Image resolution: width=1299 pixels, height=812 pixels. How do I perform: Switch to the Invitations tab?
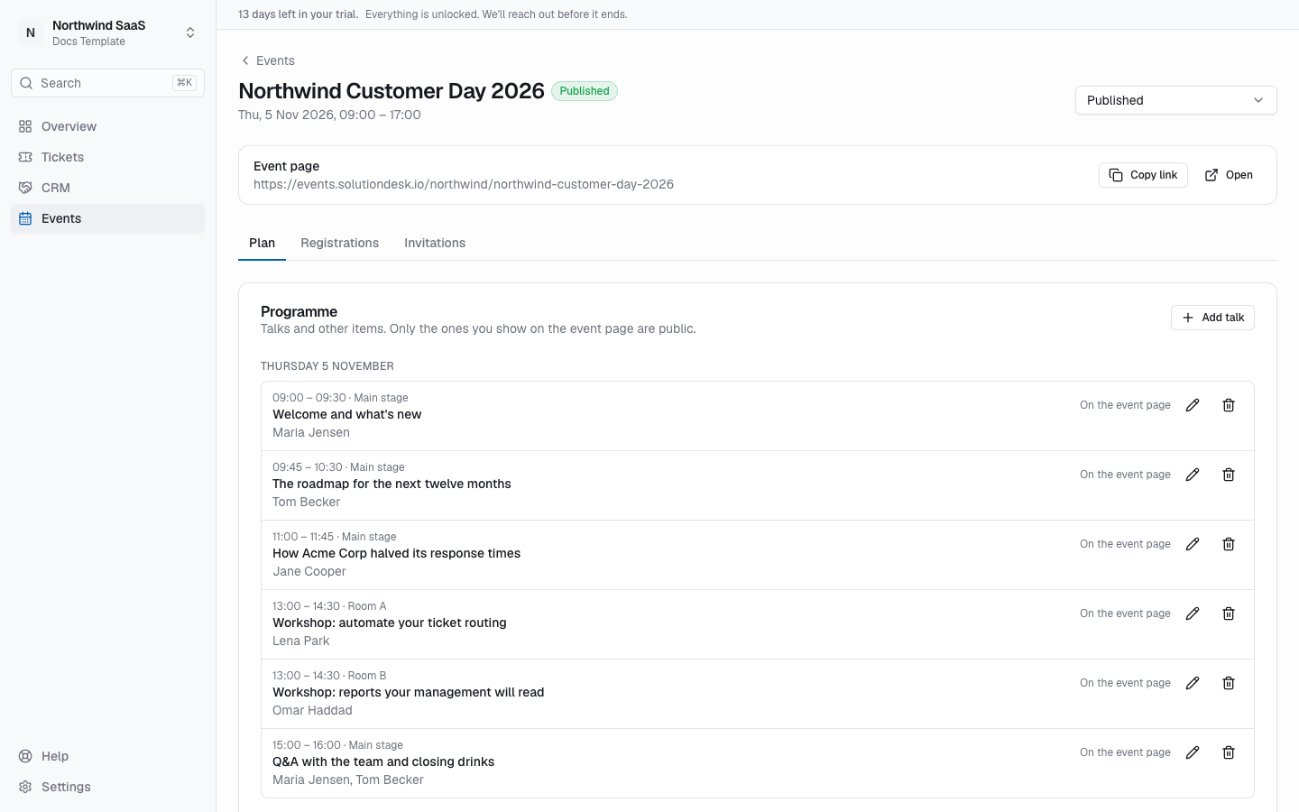[x=435, y=243]
